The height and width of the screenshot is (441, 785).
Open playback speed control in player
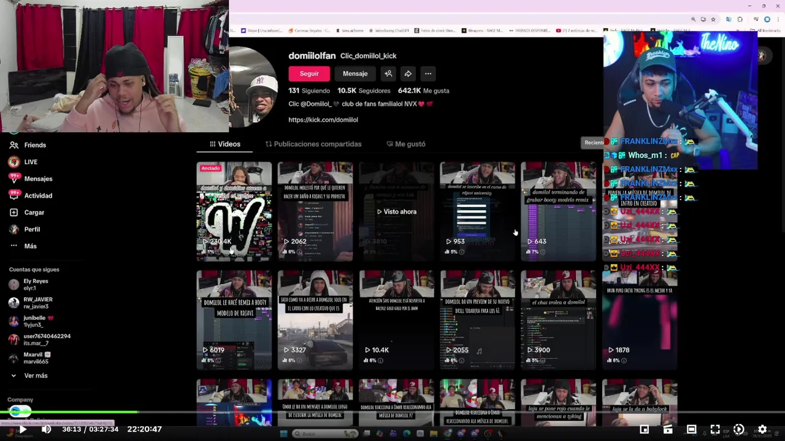(x=738, y=429)
